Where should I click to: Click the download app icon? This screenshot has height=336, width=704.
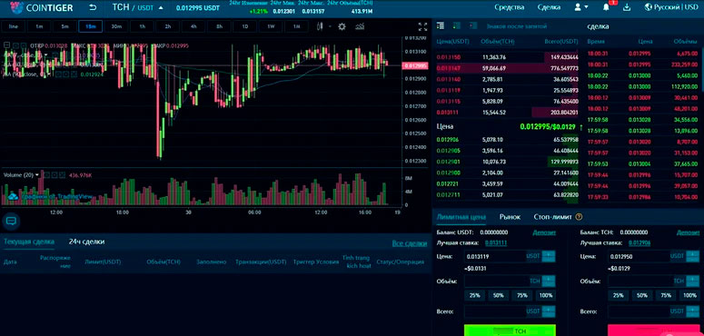click(x=628, y=7)
